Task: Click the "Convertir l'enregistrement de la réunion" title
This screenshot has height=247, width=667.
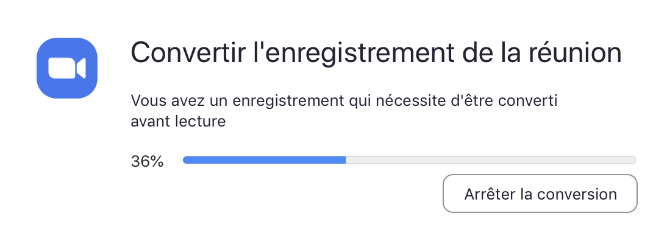Action: 376,54
